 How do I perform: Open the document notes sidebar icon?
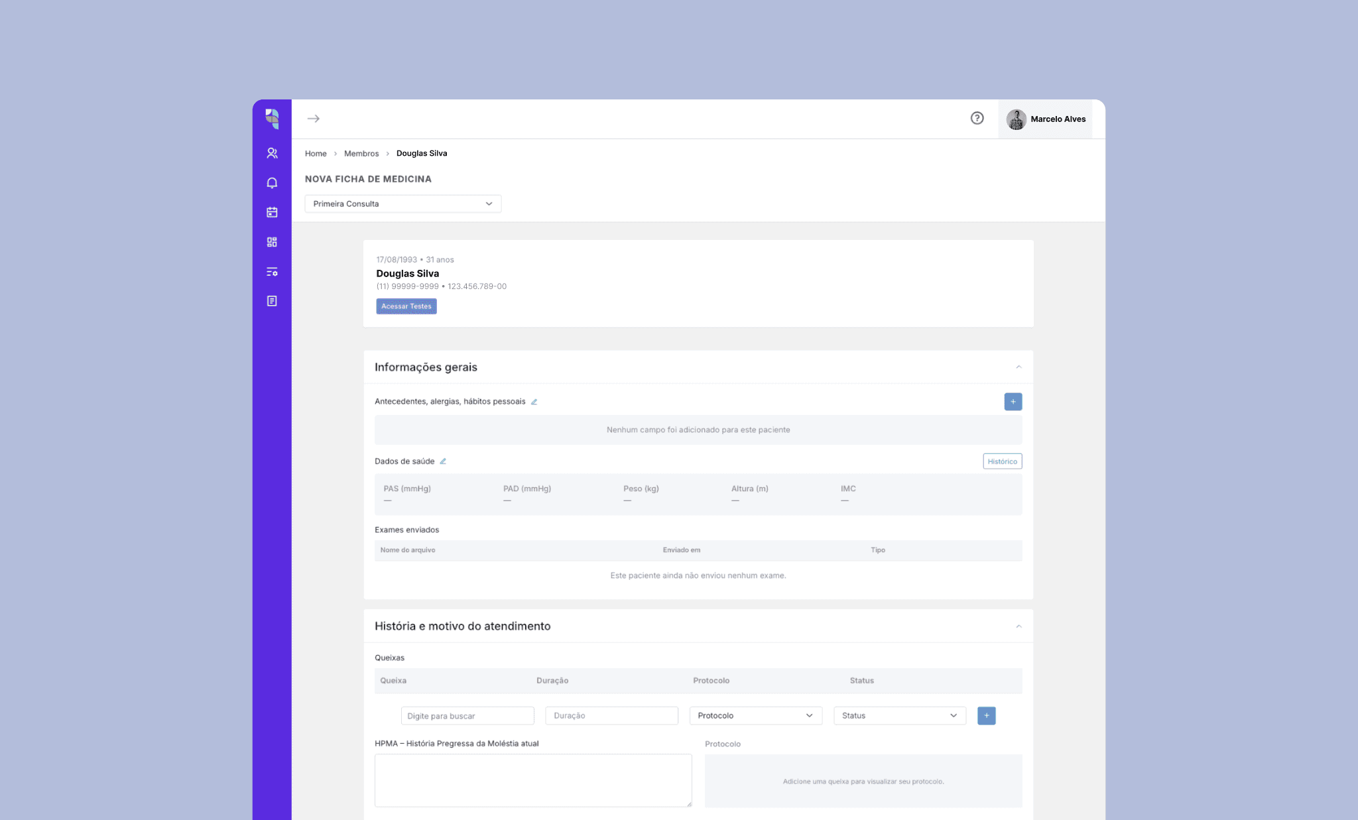(x=272, y=301)
